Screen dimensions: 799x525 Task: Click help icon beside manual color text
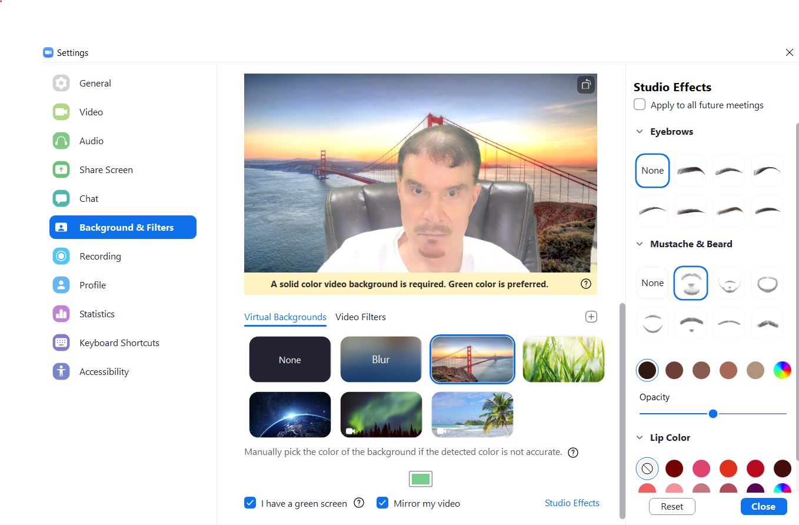573,452
